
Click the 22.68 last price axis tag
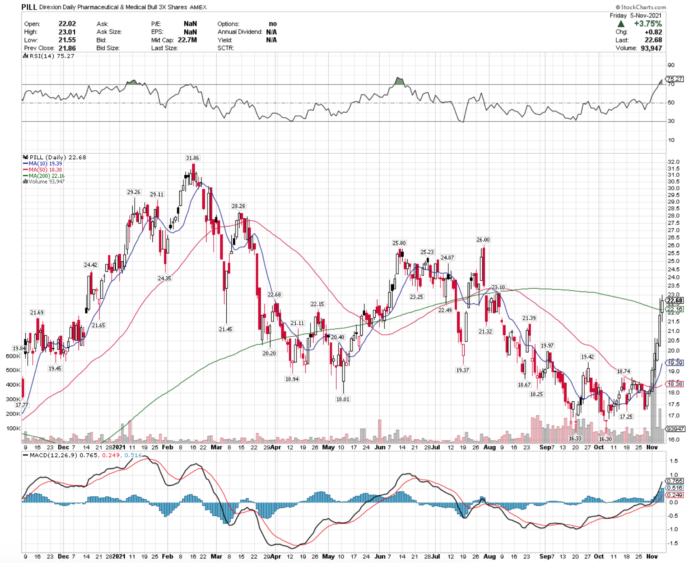(x=675, y=300)
